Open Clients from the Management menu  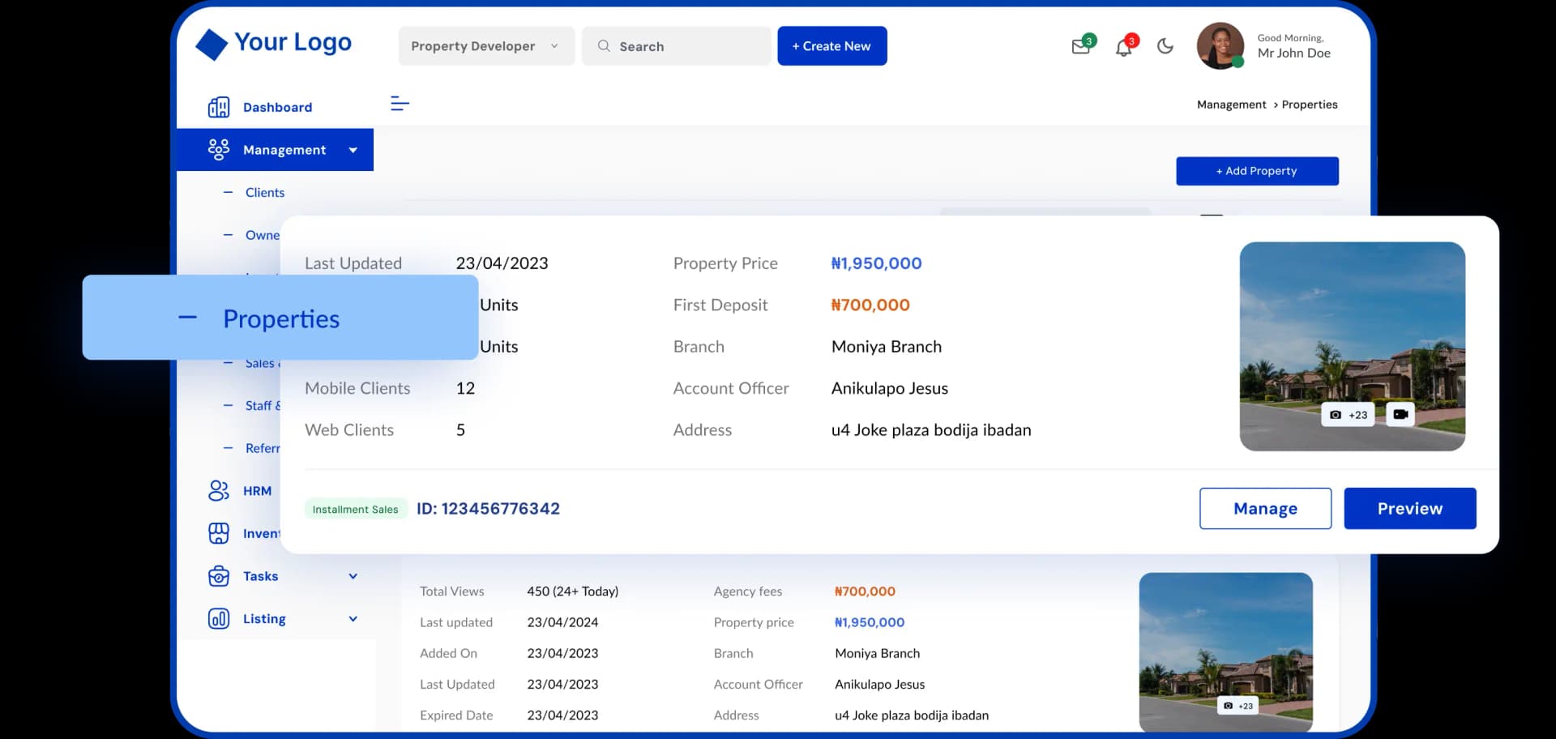(x=264, y=192)
